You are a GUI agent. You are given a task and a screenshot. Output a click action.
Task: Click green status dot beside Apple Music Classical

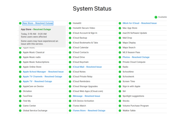(x=20, y=52)
